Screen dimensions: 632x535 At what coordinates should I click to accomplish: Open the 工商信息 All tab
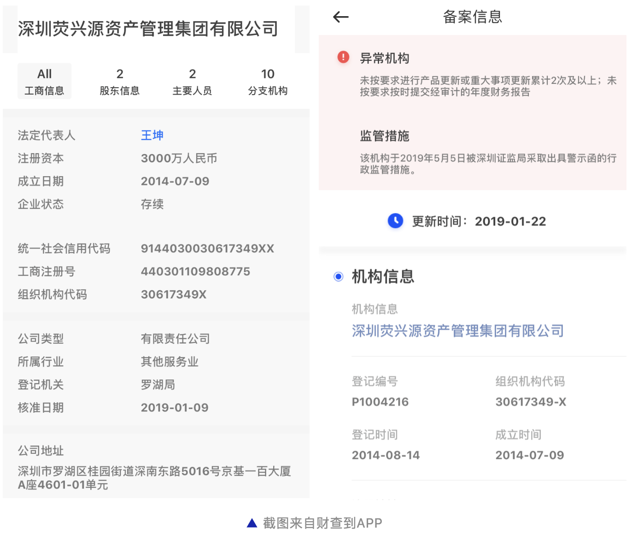point(44,82)
